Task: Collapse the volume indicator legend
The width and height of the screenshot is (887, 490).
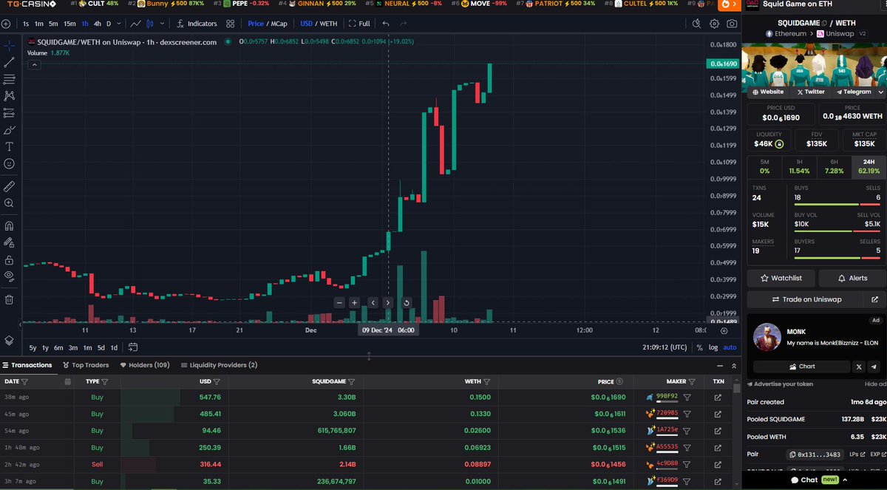Action: [34, 64]
